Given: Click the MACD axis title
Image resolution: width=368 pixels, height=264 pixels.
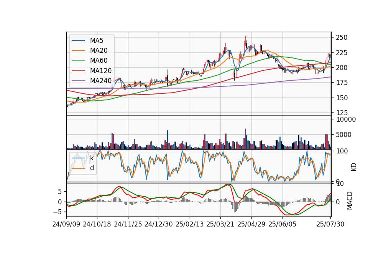Looking at the screenshot, I should pos(350,200).
